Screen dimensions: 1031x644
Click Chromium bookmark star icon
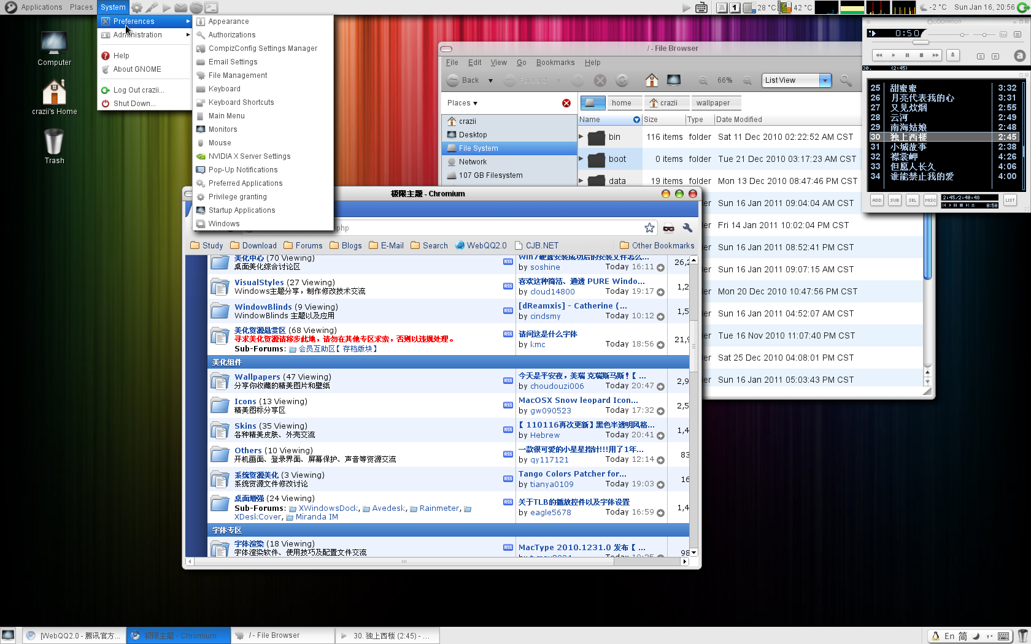649,228
